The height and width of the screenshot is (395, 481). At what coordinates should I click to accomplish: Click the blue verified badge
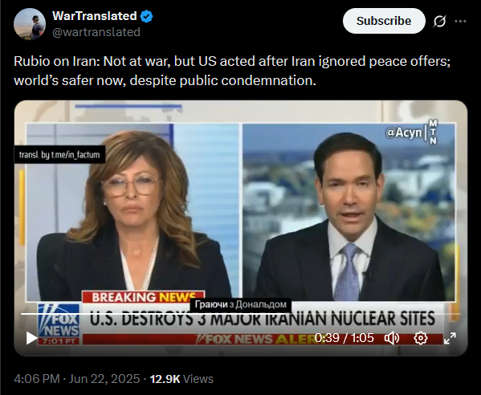click(147, 16)
